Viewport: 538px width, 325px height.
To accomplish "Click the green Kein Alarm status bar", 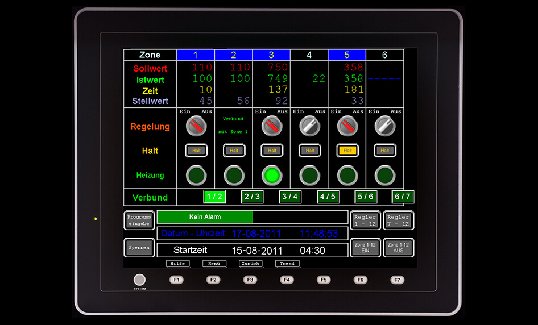I will pyautogui.click(x=205, y=217).
